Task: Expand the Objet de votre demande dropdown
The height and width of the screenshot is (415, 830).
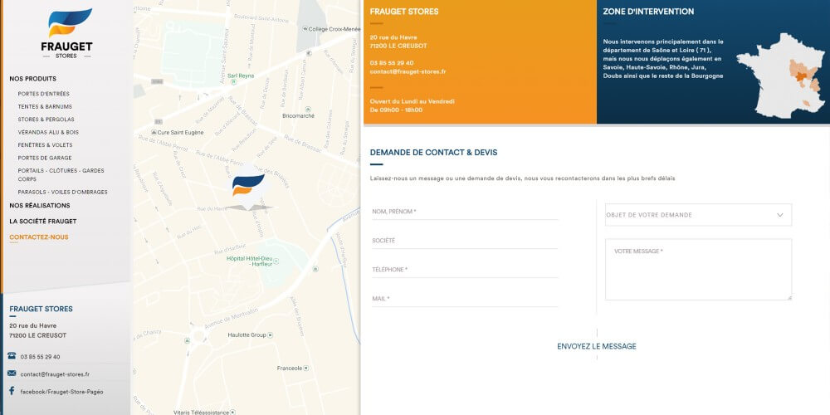Action: click(698, 215)
